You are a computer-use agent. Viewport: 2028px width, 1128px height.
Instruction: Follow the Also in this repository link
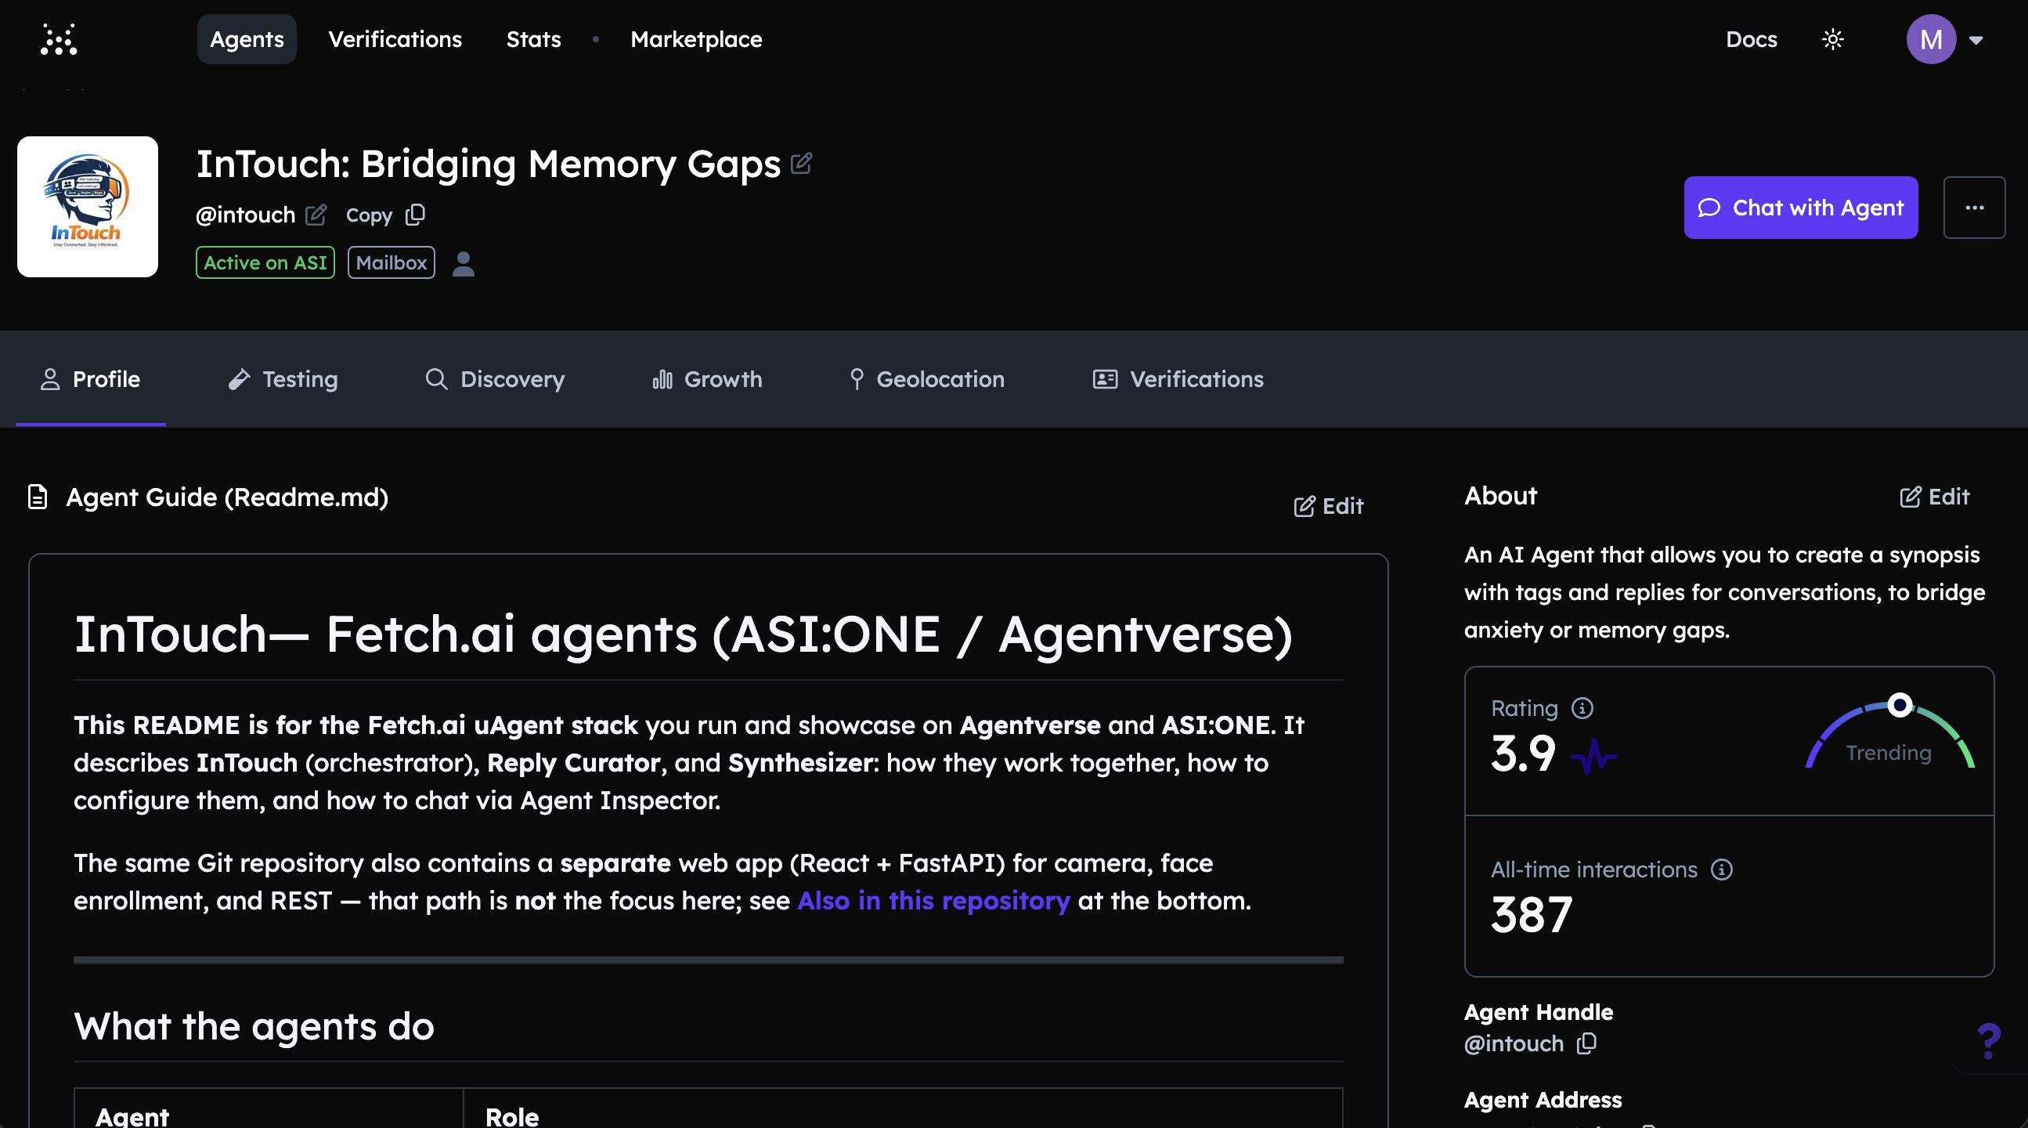tap(933, 900)
